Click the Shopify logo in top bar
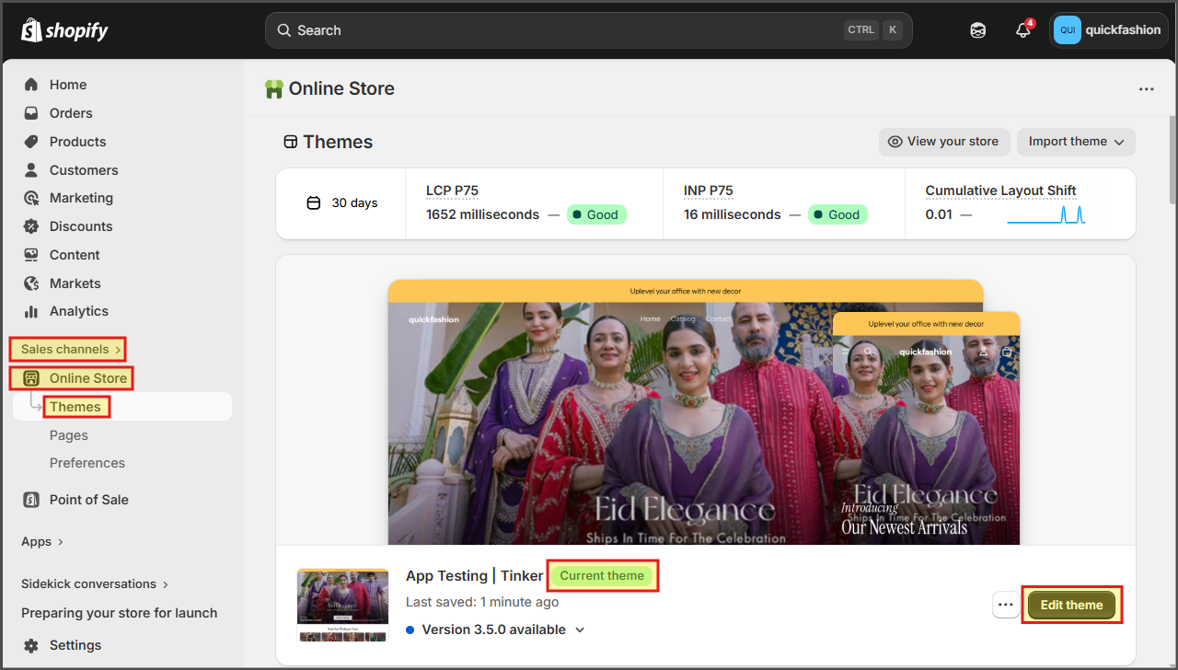This screenshot has width=1178, height=670. [x=64, y=30]
